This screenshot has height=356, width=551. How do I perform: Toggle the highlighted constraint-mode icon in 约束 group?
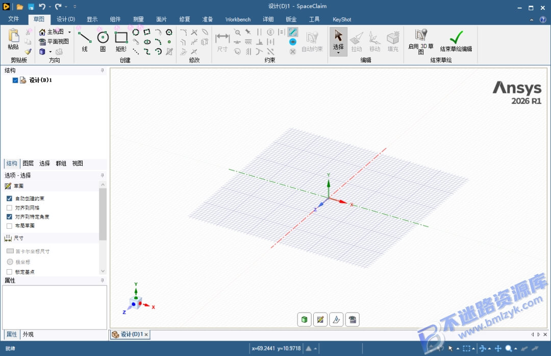point(293,32)
